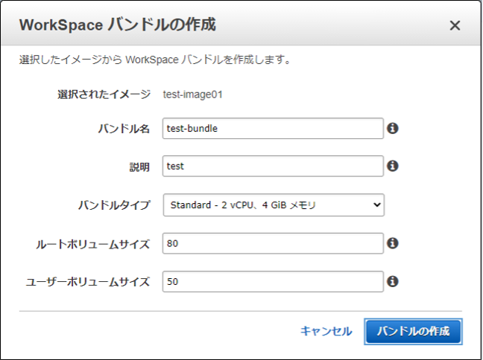The height and width of the screenshot is (360, 483).
Task: Click the ルートボリュームサイズ label
Action: [92, 244]
